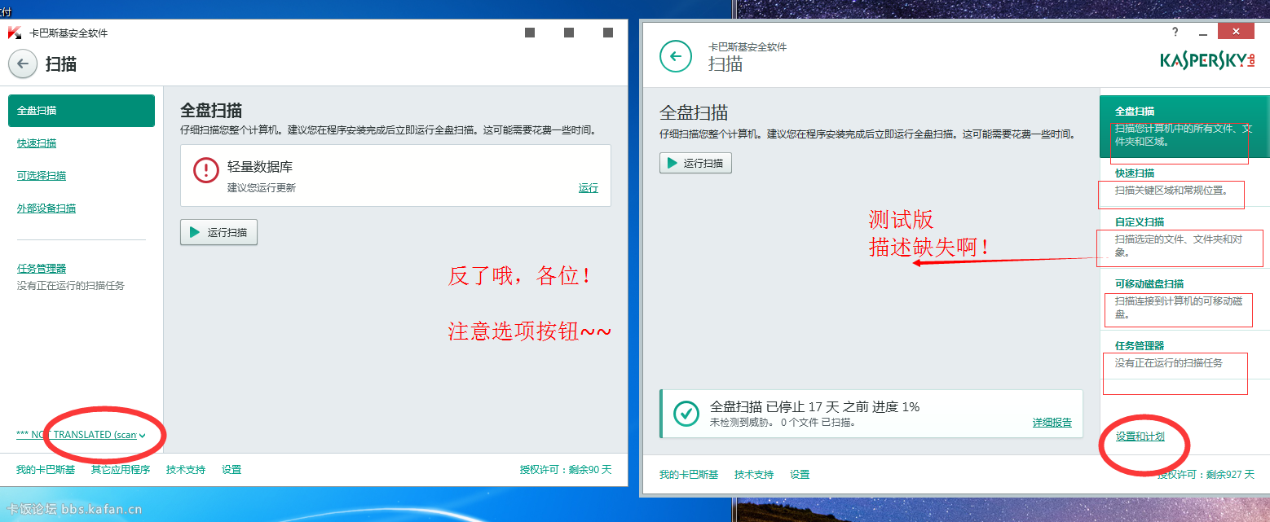Click 运行 link in 轻量数据库 card

(x=589, y=188)
